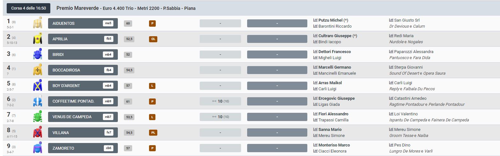
Task: Click the P badge on Aiduentos row
Action: tap(152, 24)
